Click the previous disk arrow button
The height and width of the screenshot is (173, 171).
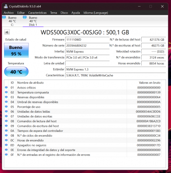point(7,32)
